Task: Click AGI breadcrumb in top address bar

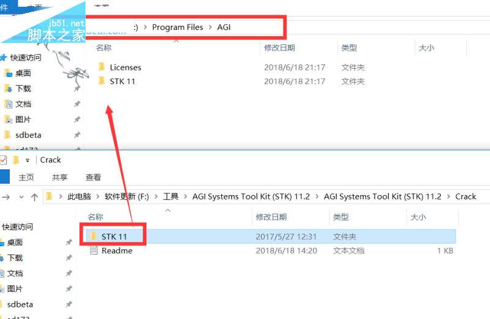Action: pos(224,27)
